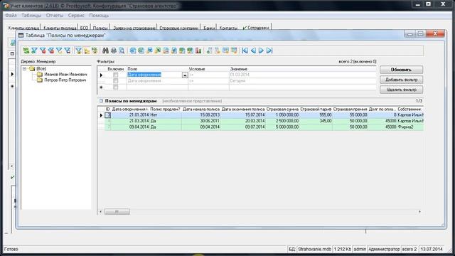Go to previous record arrow icon
The image size is (455, 256).
click(253, 50)
